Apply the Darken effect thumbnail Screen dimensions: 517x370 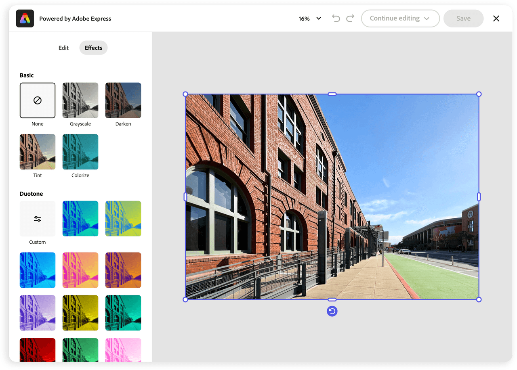pyautogui.click(x=123, y=100)
